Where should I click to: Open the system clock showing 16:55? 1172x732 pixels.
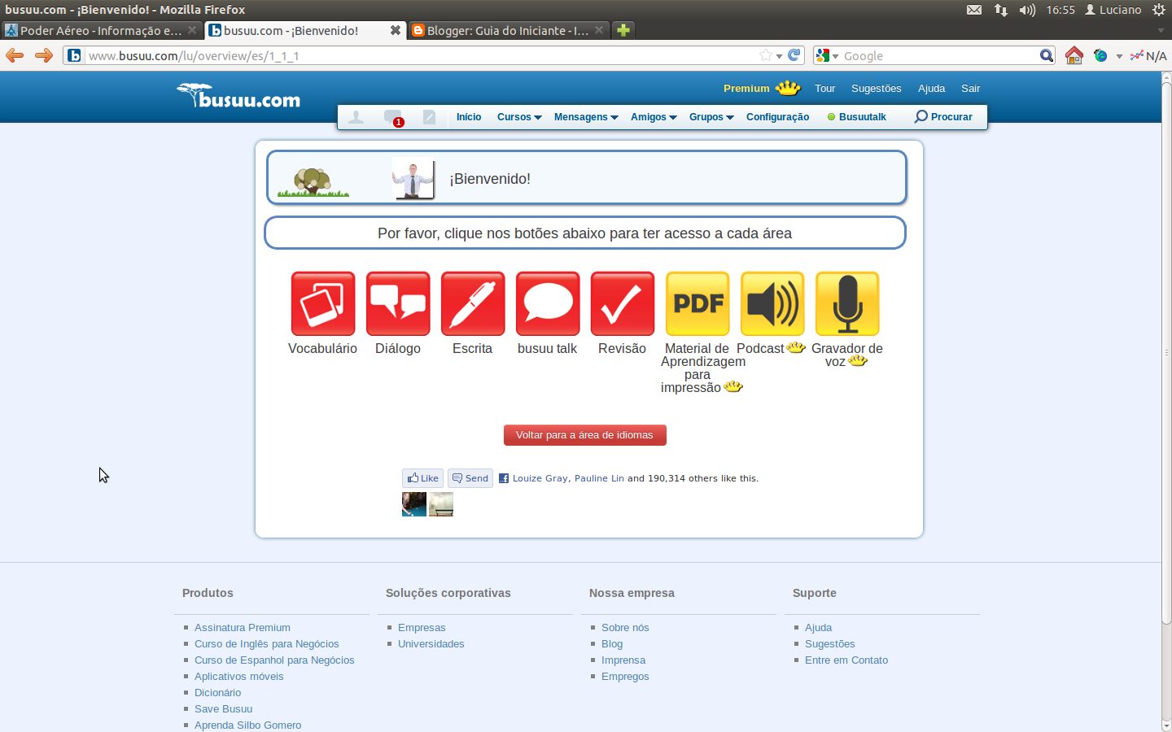pyautogui.click(x=1060, y=10)
